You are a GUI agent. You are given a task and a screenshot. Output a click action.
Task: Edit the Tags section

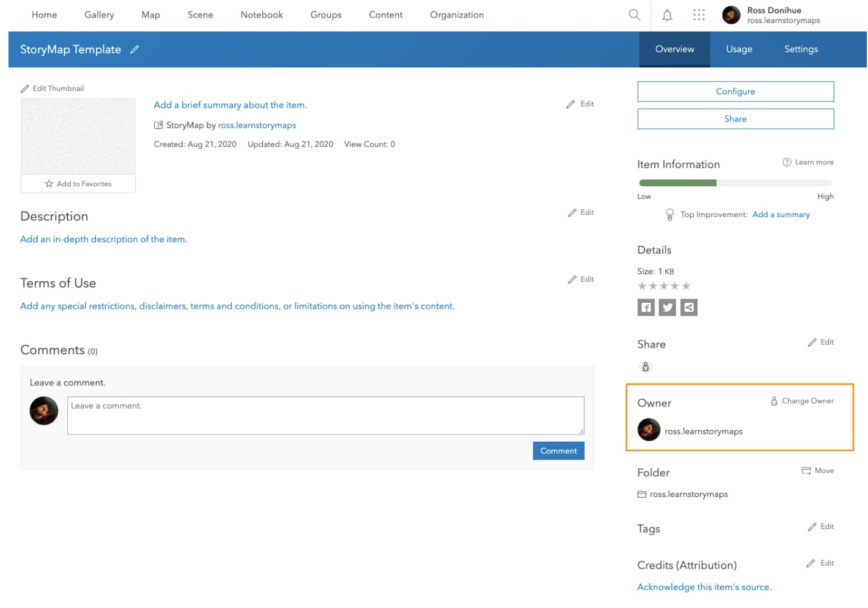tap(821, 527)
